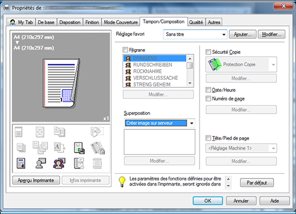Click the paper tray stack icon
Screen dimensions: 296x214
[x=19, y=132]
